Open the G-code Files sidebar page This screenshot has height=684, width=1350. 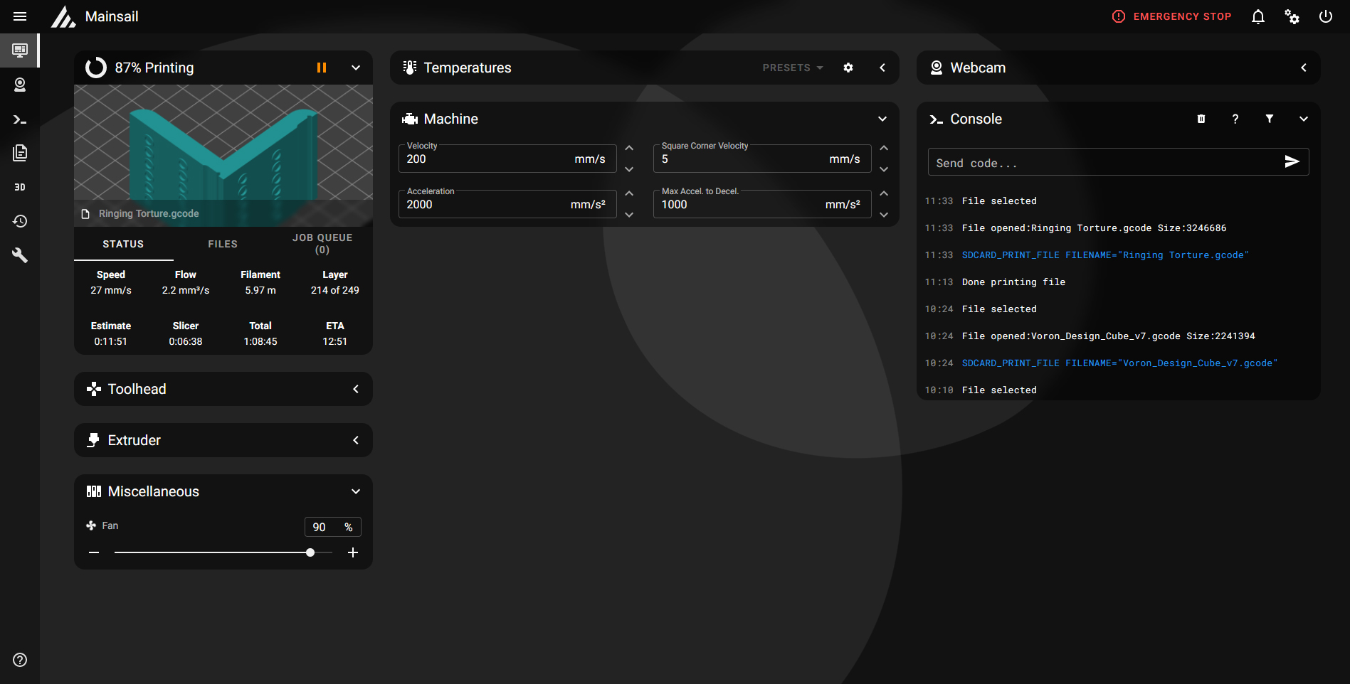pos(20,153)
